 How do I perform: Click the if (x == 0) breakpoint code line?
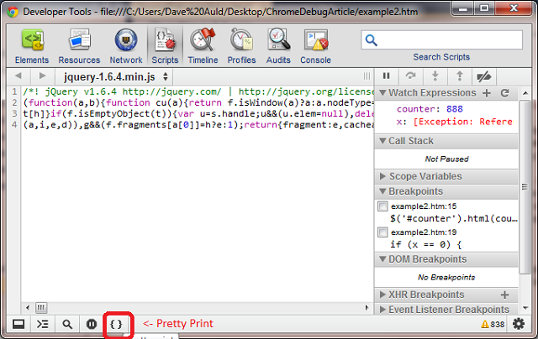click(426, 244)
